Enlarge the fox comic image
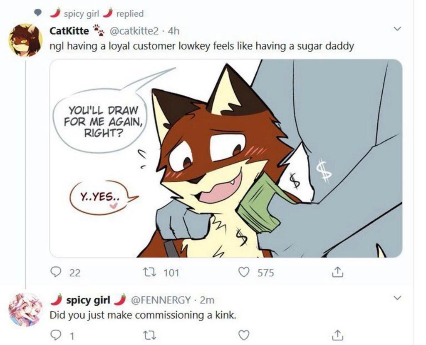426x345 pixels. coord(226,158)
